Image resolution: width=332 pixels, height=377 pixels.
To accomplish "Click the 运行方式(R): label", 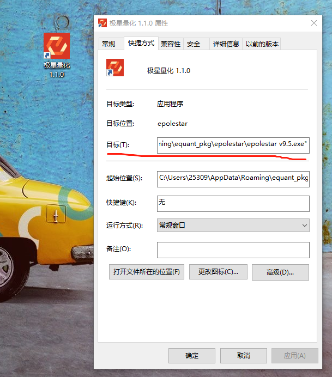I will coord(125,226).
